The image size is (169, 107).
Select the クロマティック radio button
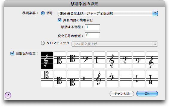[43, 43]
